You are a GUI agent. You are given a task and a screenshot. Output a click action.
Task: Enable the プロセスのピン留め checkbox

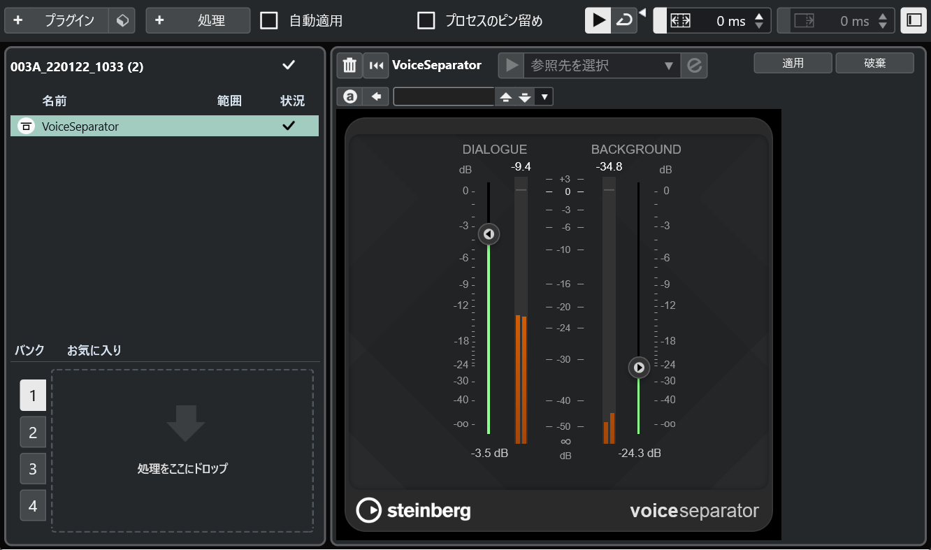click(x=426, y=21)
